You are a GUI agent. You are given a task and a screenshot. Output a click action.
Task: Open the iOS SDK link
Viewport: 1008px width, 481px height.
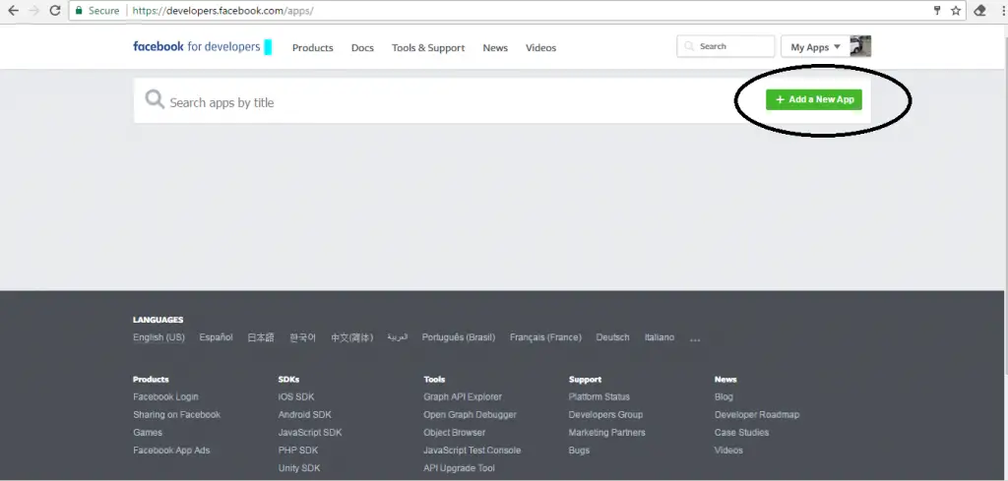tap(296, 396)
